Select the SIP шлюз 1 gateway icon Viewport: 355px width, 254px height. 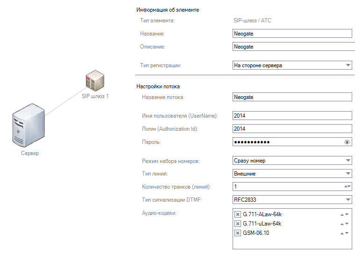point(95,81)
